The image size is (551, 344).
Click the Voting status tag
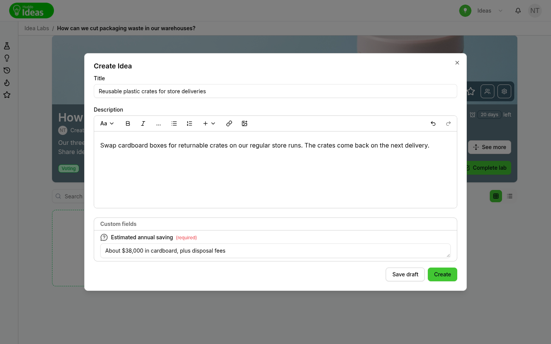[68, 169]
